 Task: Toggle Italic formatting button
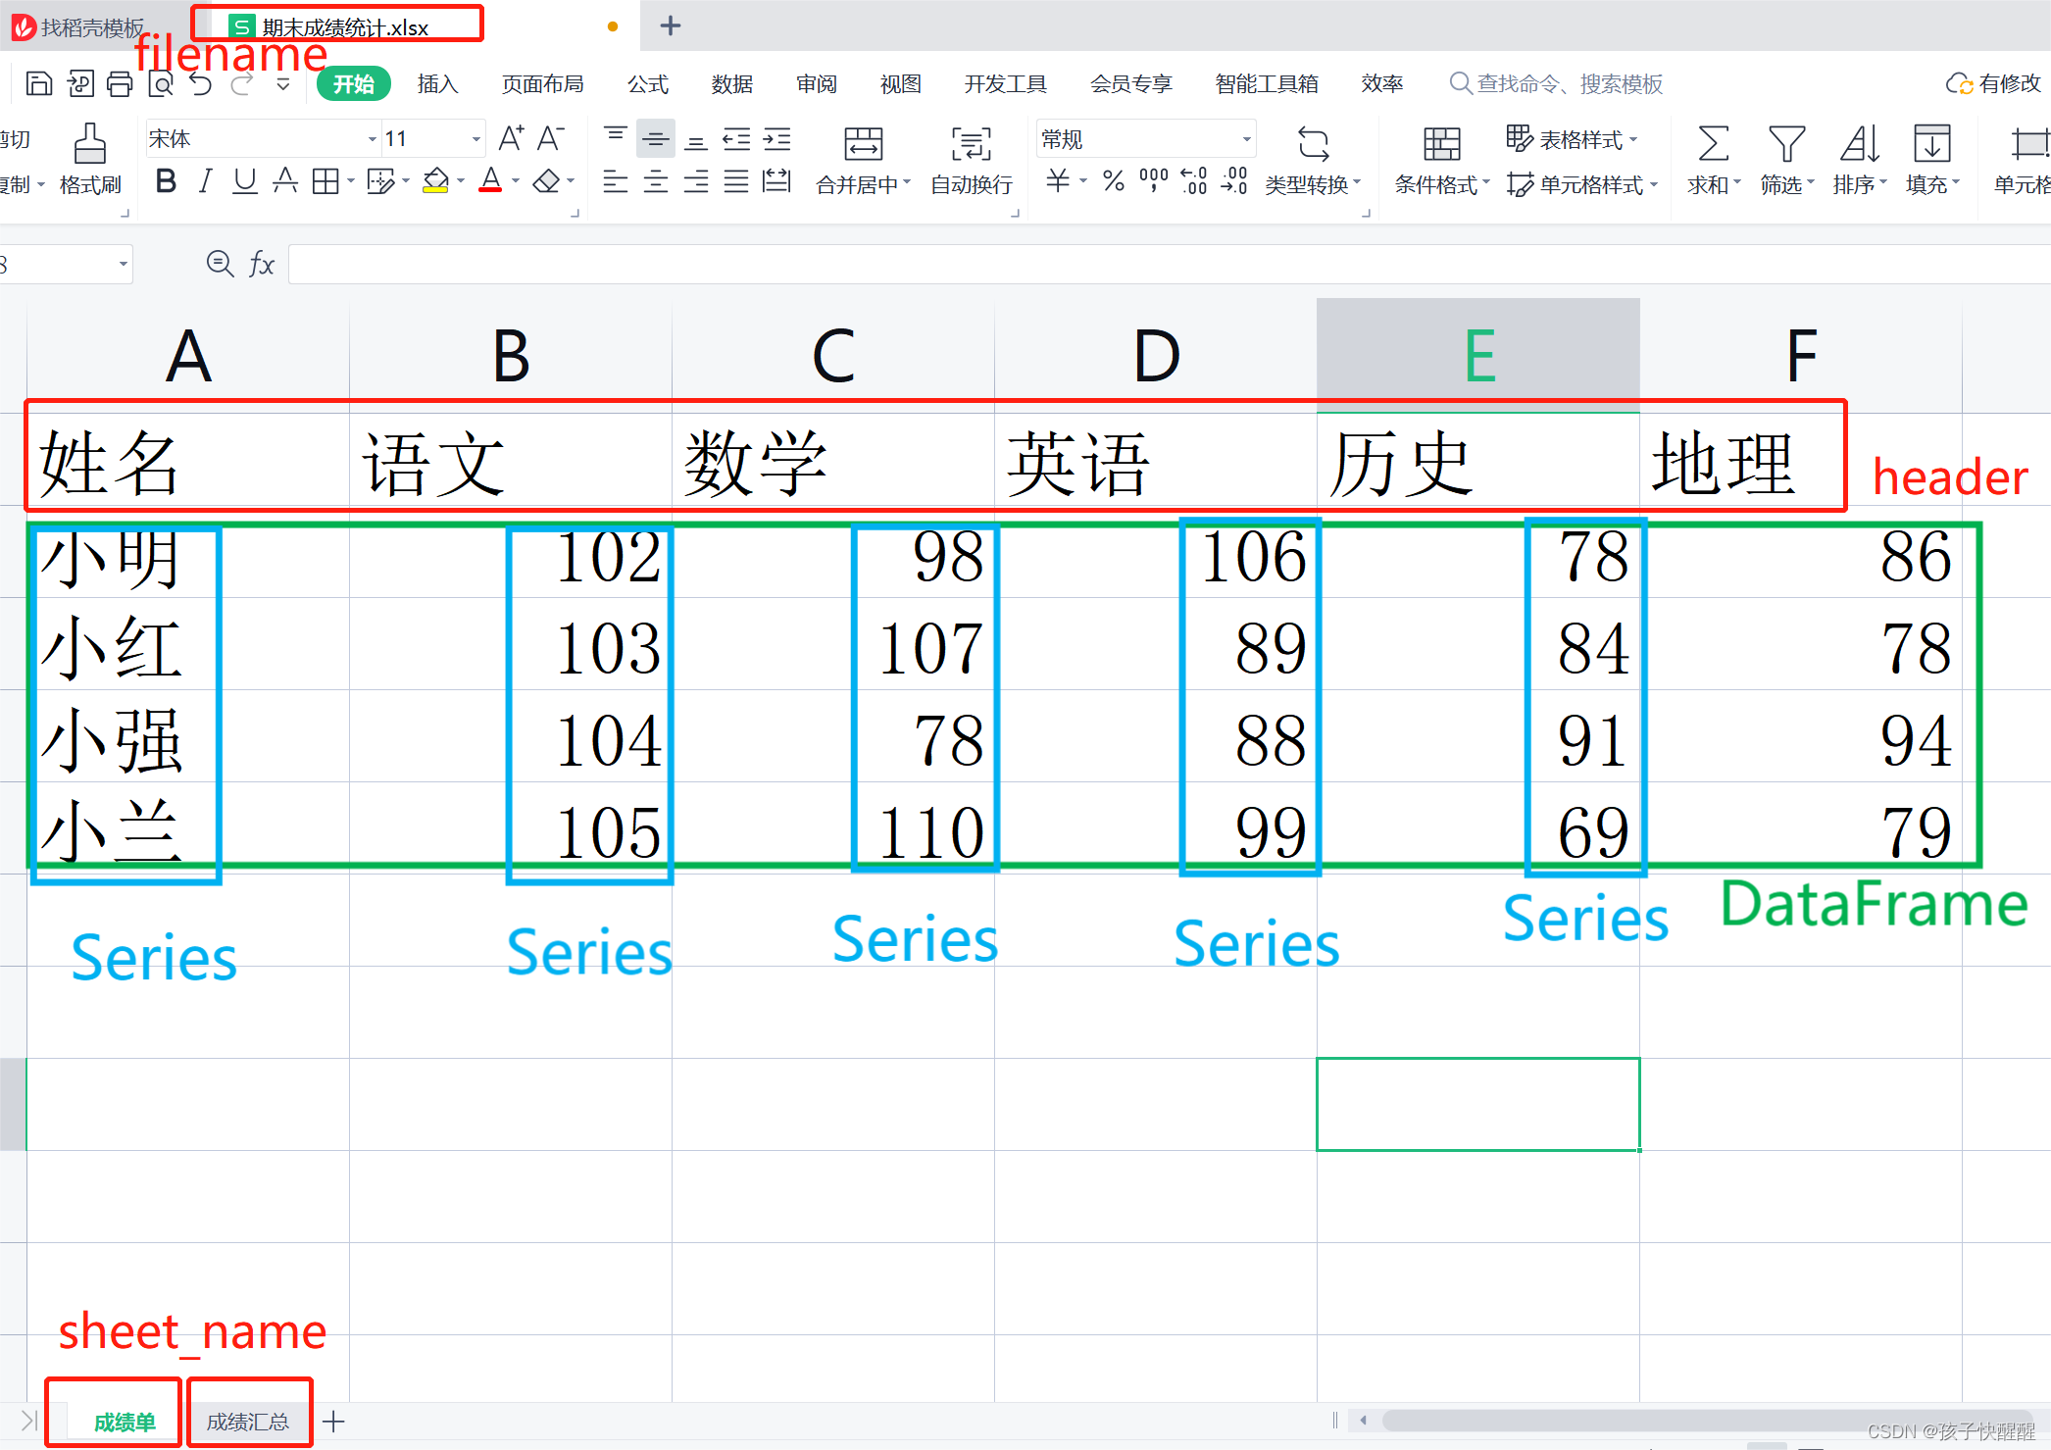click(x=205, y=181)
